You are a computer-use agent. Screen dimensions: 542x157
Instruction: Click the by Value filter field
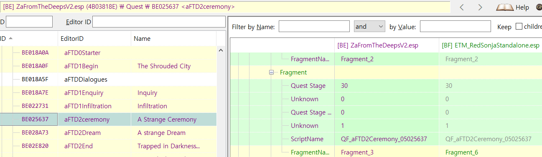click(455, 27)
